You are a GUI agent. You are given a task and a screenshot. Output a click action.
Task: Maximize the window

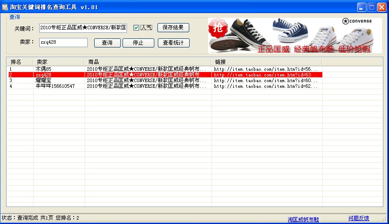pos(372,7)
